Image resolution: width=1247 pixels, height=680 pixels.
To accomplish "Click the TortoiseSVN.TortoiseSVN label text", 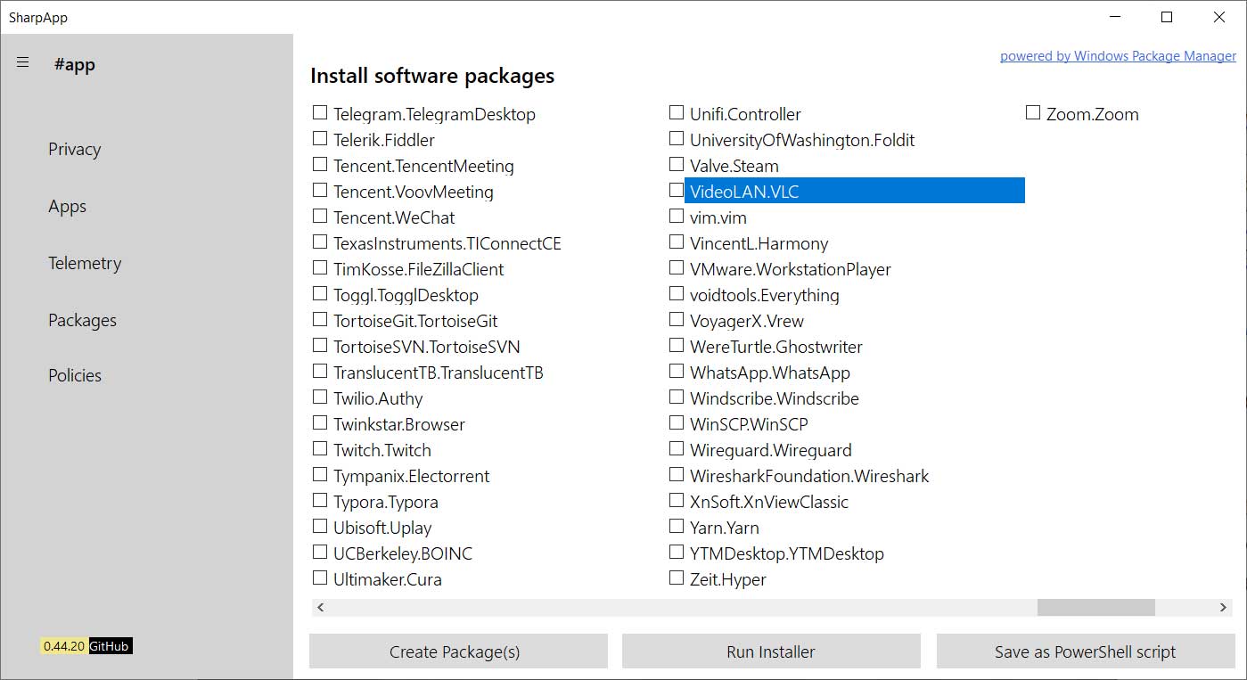I will tap(427, 347).
